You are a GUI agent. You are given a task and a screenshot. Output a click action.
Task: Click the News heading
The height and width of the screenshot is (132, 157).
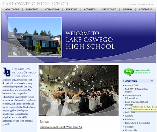[x=45, y=122]
